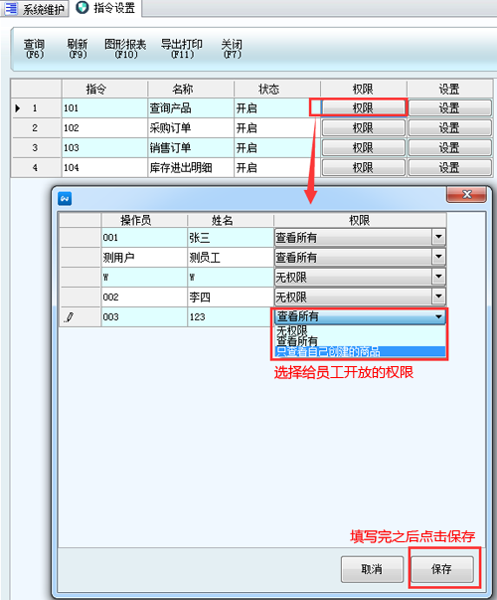Click the dialog's blue app icon
This screenshot has width=497, height=600.
tap(65, 199)
